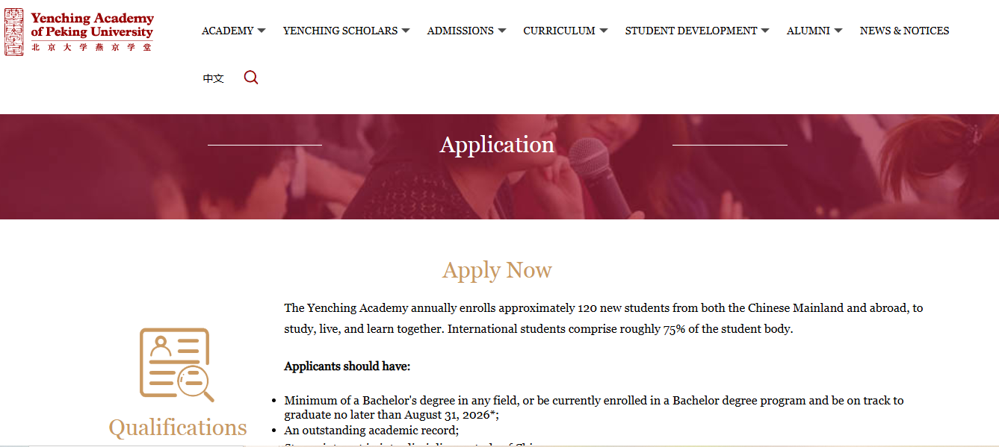Click the Application banner title
This screenshot has width=999, height=447.
click(497, 145)
